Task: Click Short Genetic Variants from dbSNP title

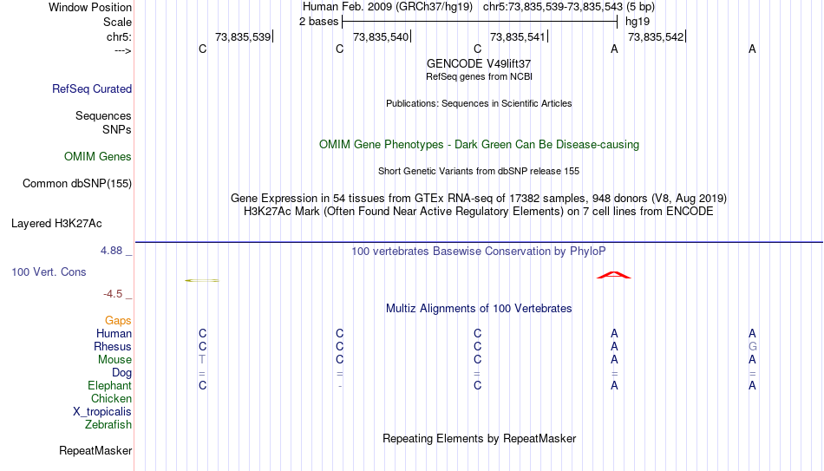Action: pos(479,172)
